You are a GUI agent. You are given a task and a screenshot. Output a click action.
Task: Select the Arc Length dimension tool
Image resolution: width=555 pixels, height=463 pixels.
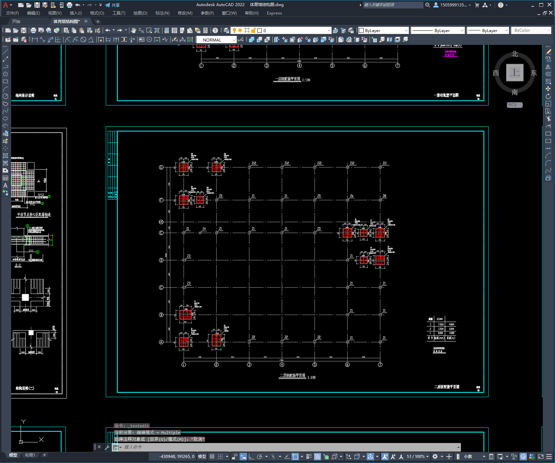pyautogui.click(x=50, y=40)
